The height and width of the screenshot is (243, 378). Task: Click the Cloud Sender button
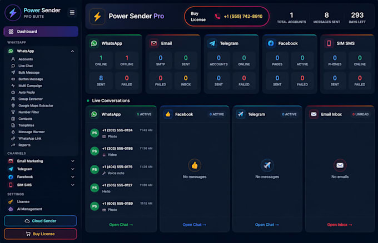(41, 221)
